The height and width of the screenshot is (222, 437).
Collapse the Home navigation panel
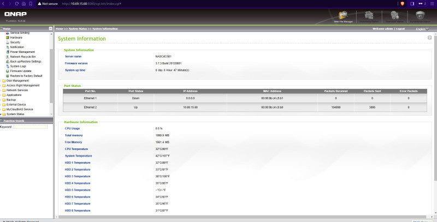tap(50, 28)
